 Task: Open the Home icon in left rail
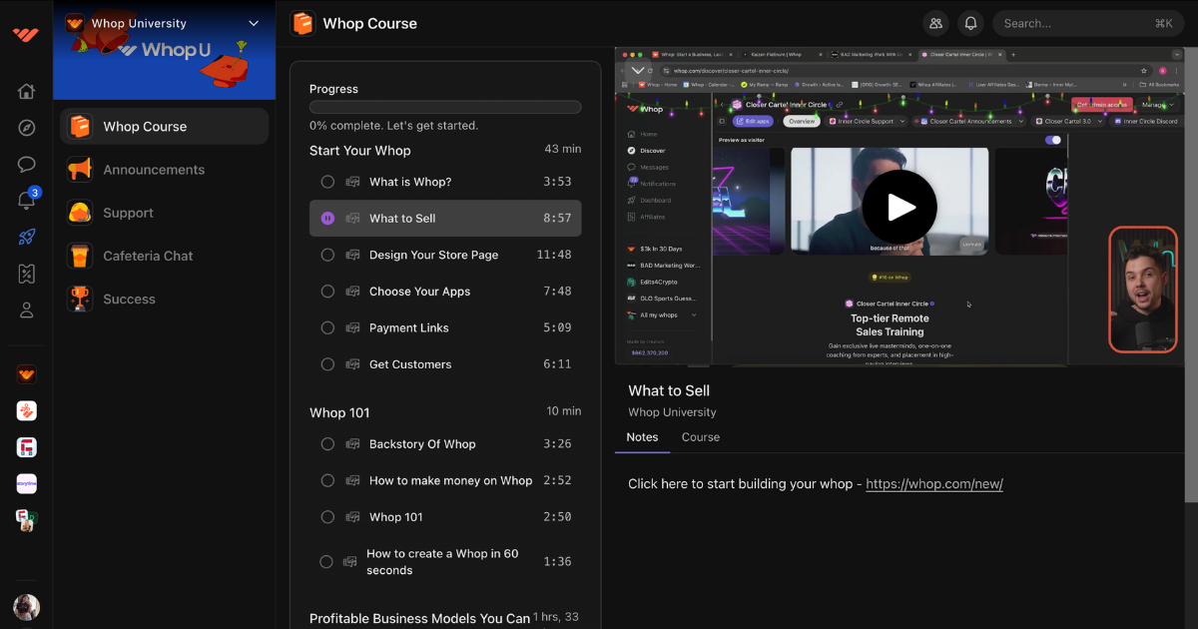[26, 92]
